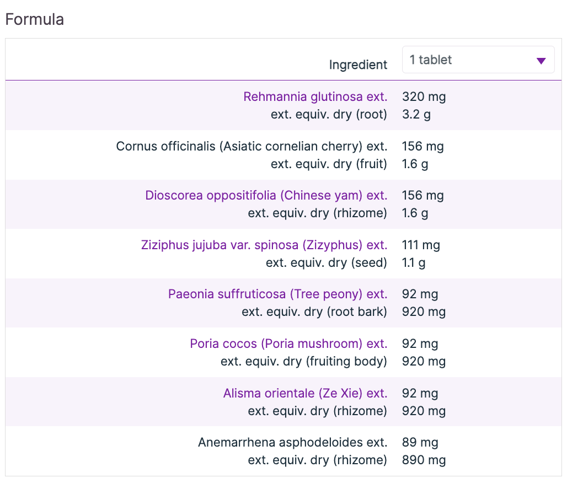Screen dimensions: 567x494
Task: Click the Formula section heading
Action: [35, 20]
